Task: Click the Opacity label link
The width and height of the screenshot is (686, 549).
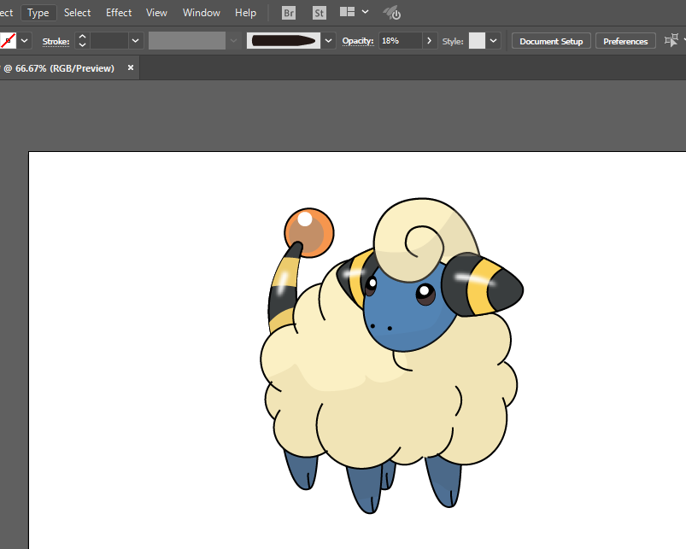Action: [x=358, y=41]
